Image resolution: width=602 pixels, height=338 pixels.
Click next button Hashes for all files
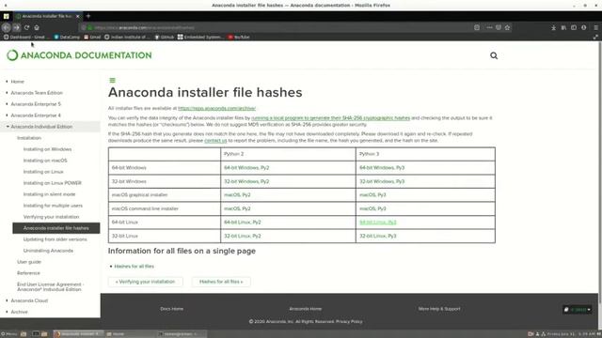click(221, 282)
